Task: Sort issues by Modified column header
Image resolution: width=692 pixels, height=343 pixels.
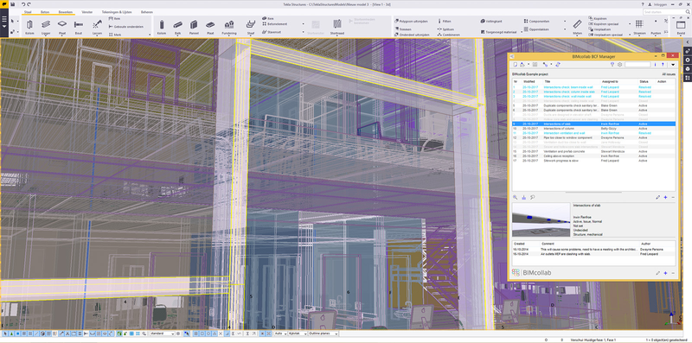Action: [529, 81]
